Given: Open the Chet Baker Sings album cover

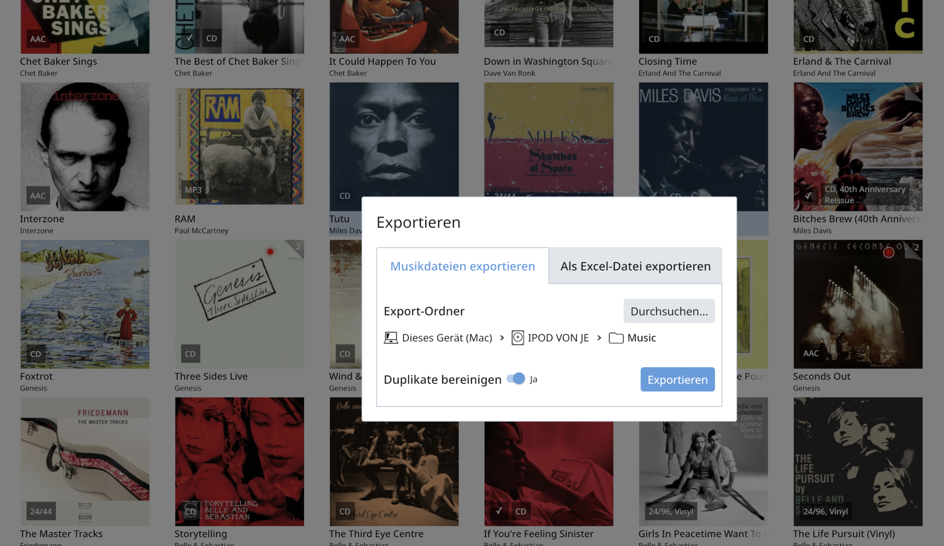Looking at the screenshot, I should pos(85,27).
